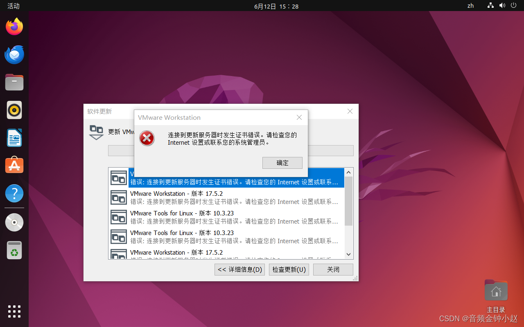Viewport: 524px width, 327px height.
Task: Click the update list vertical scrollbar thumb
Action: pyautogui.click(x=349, y=201)
